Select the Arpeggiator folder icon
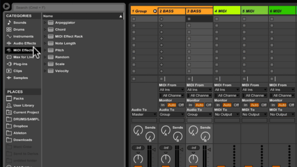The image size is (297, 167). click(50, 23)
